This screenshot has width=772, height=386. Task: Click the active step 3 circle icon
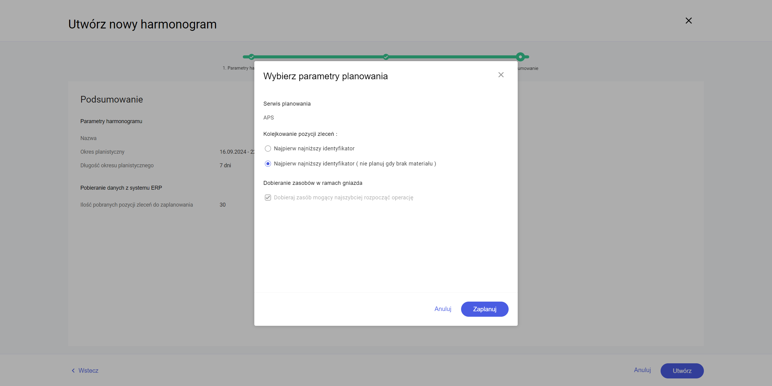point(521,56)
